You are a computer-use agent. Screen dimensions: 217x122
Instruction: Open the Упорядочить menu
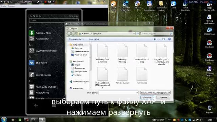click(x=76, y=39)
